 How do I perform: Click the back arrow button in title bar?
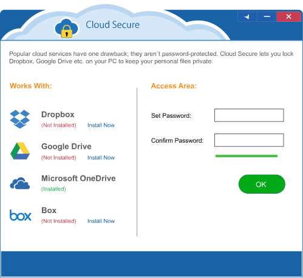click(247, 16)
